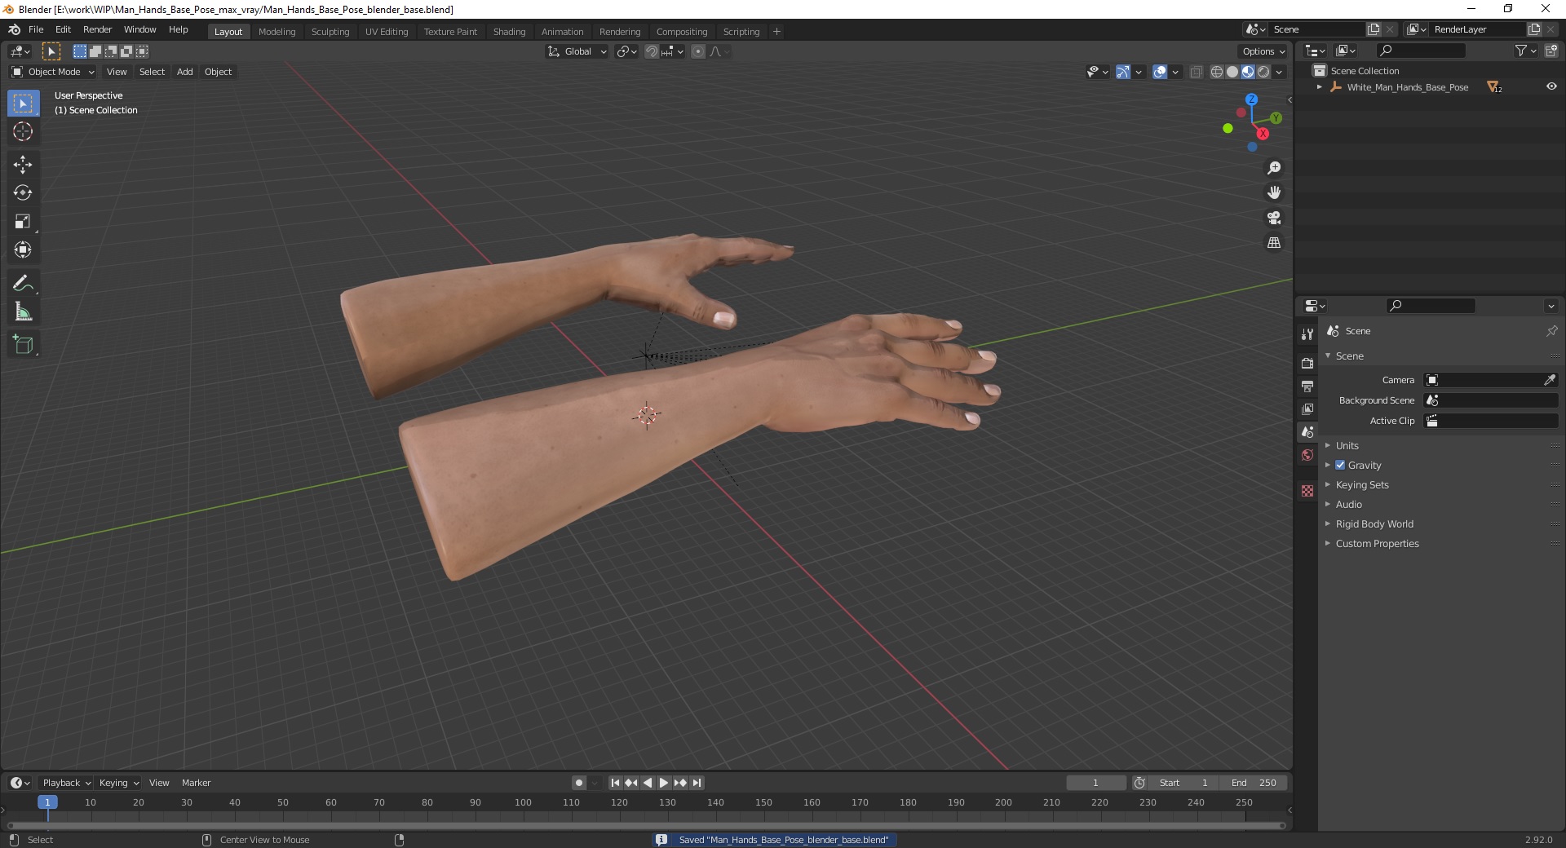Image resolution: width=1566 pixels, height=848 pixels.
Task: Open the Playback dropdown
Action: [x=66, y=783]
